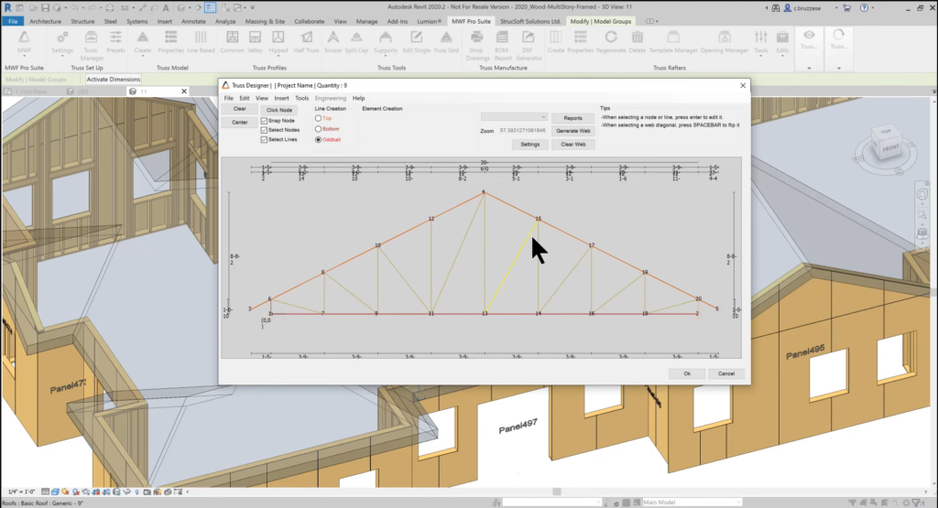The width and height of the screenshot is (938, 508).
Task: Open truss Presets in the ribbon
Action: point(115,42)
